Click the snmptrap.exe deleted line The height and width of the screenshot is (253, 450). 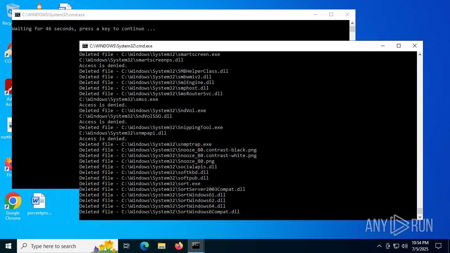coord(146,144)
